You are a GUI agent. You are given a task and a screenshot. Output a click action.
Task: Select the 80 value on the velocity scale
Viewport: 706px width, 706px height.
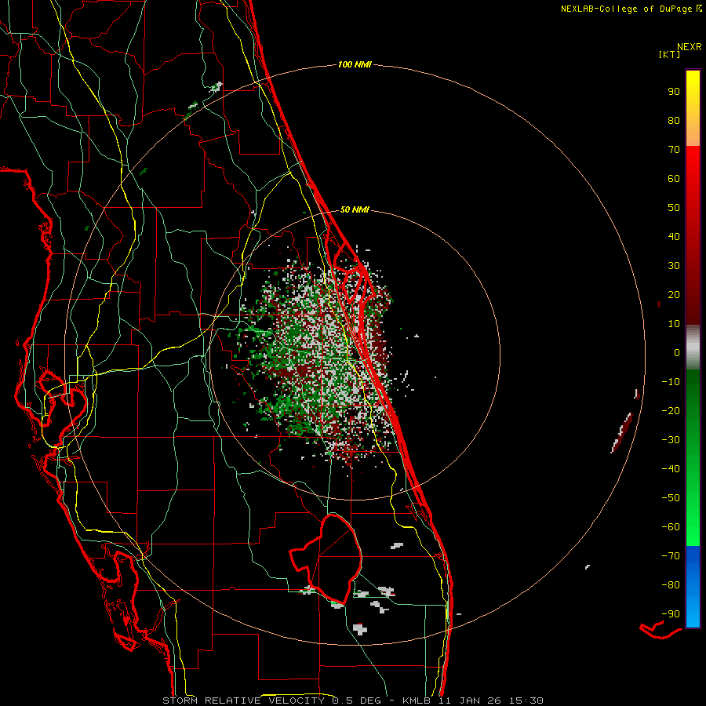coord(674,120)
